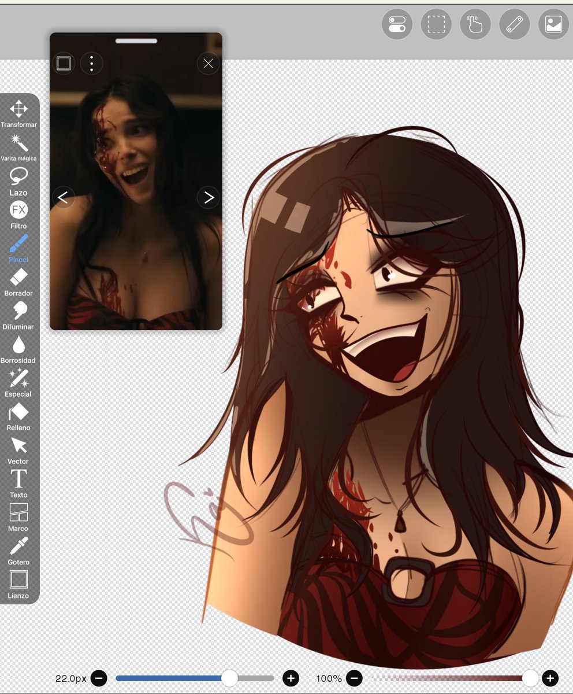
Task: Select the Marco frame tool
Action: point(18,516)
